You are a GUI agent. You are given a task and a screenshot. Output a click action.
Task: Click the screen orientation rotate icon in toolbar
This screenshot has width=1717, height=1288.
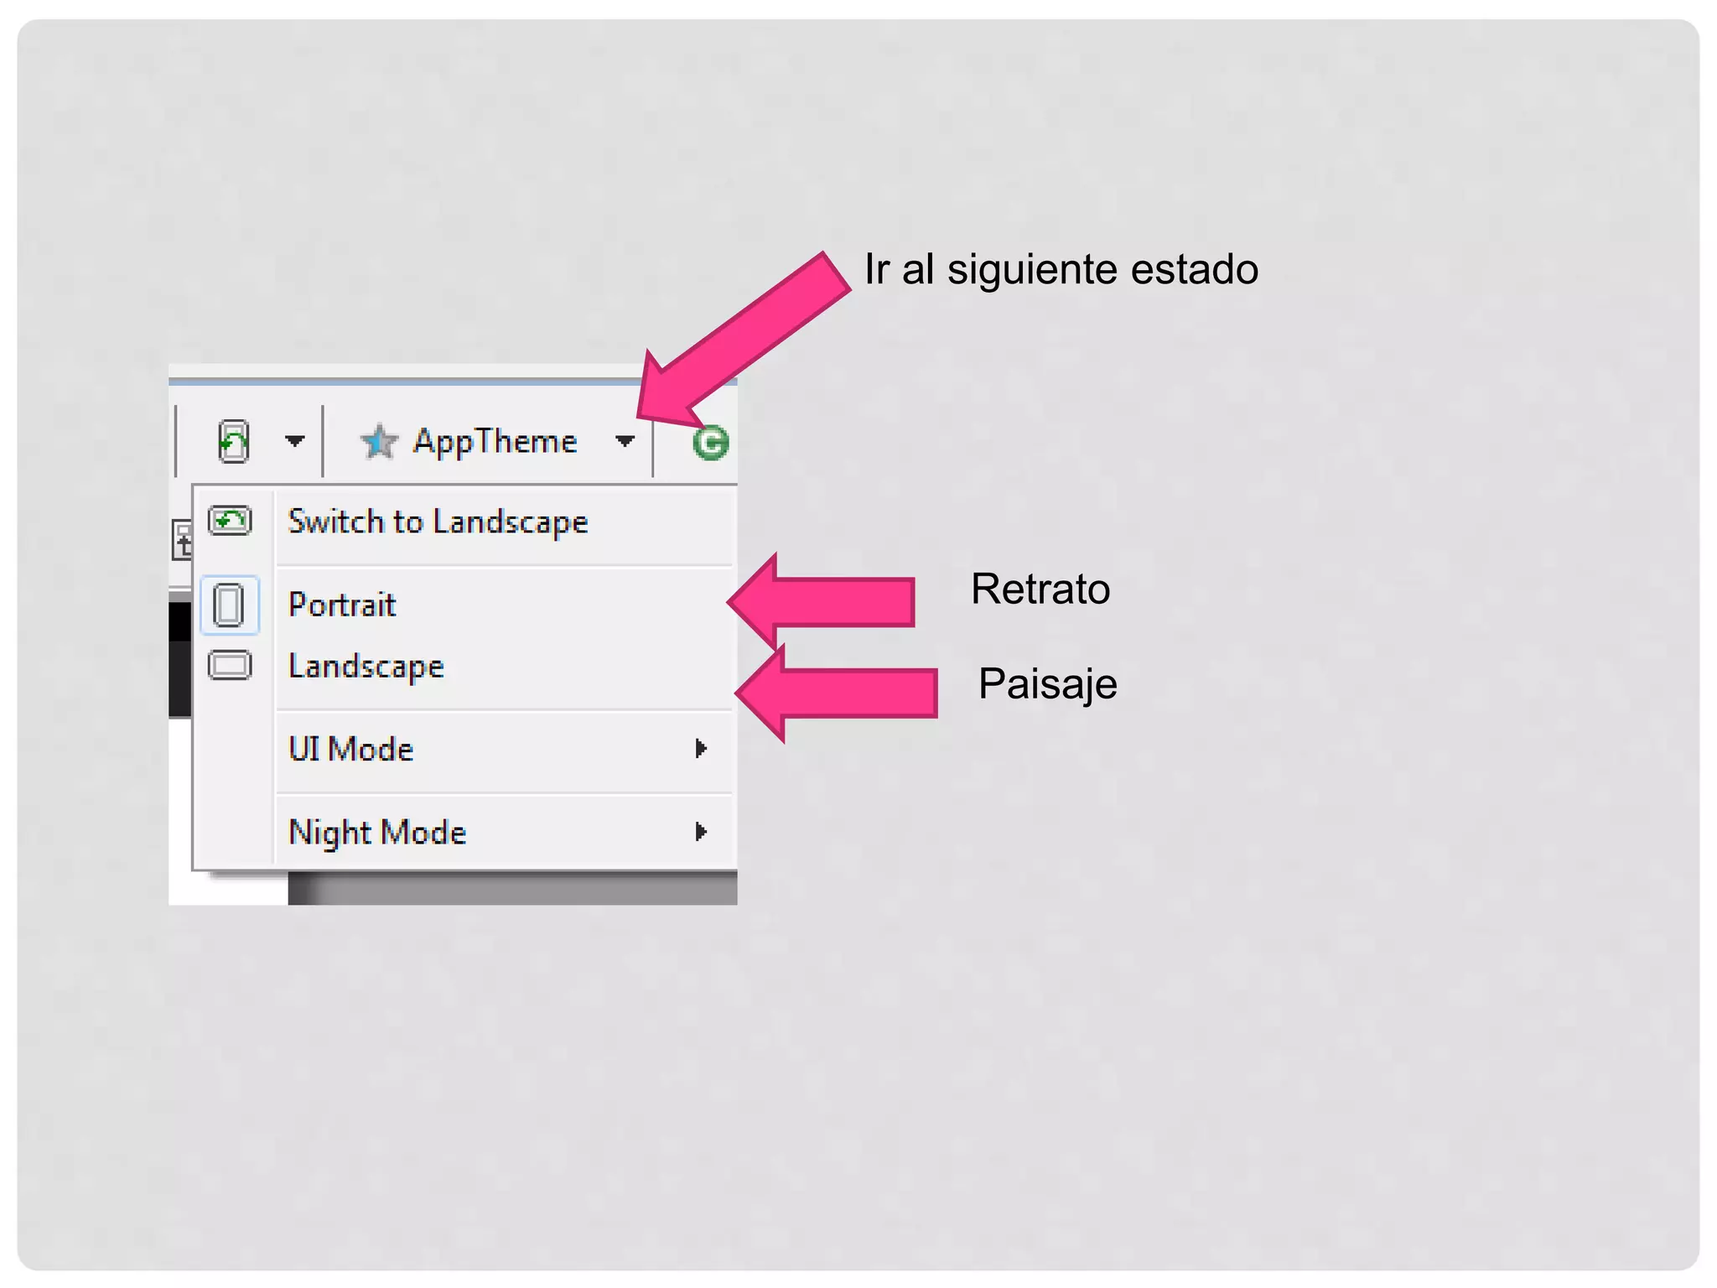[x=234, y=441]
